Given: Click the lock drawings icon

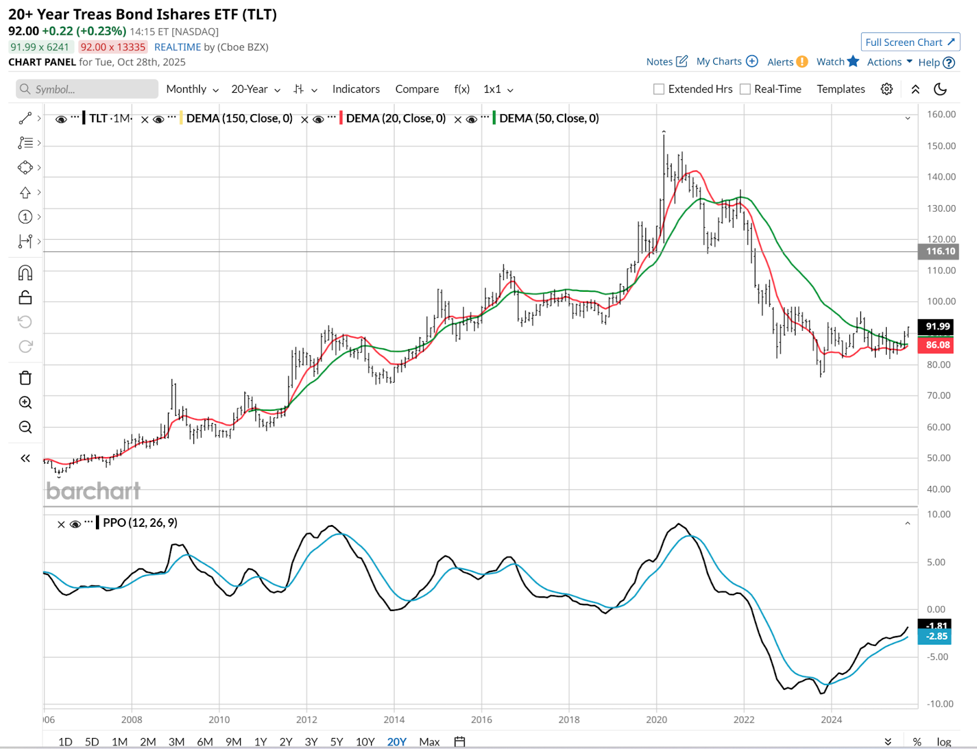Looking at the screenshot, I should [25, 297].
